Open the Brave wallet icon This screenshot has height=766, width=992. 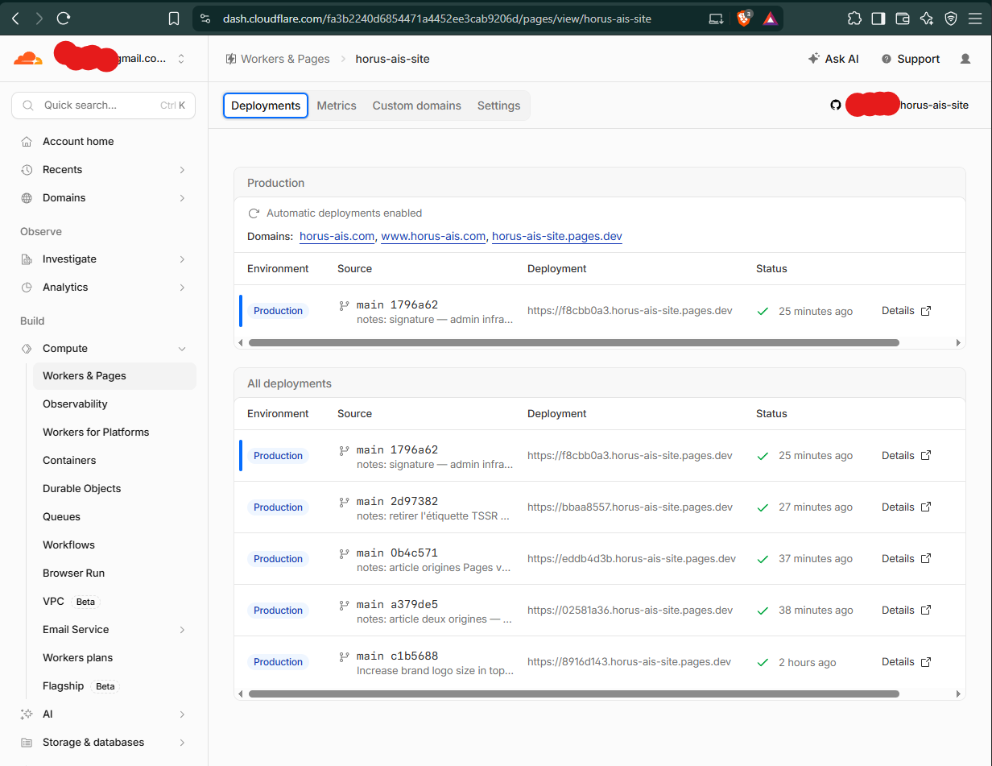click(x=903, y=19)
